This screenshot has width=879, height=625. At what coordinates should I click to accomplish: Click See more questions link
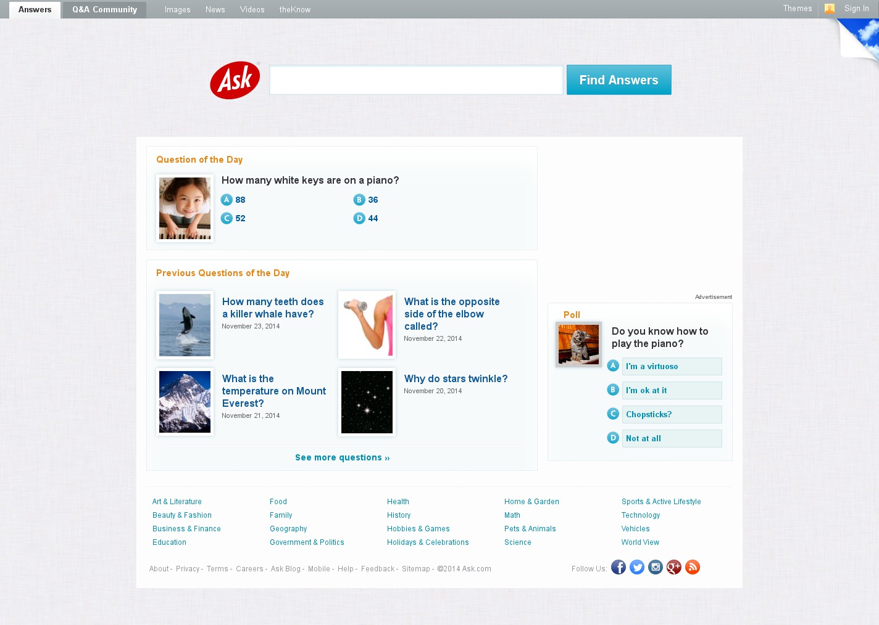click(x=343, y=457)
